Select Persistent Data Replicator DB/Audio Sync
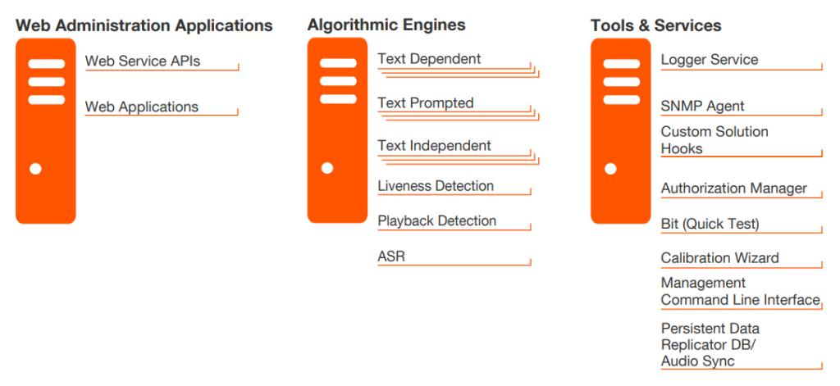Viewport: 840px width, 386px height. coord(710,345)
